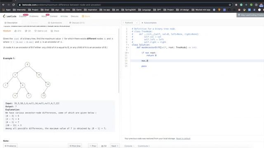Open the Explore menu item
Image resolution: width=264 pixels, height=148 pixels.
point(23,16)
